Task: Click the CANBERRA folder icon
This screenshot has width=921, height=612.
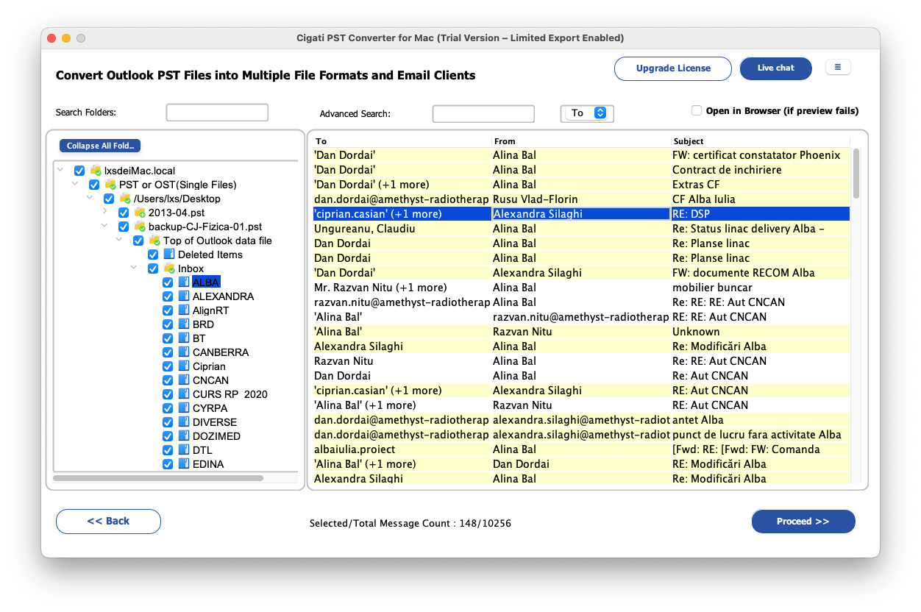Action: (184, 352)
